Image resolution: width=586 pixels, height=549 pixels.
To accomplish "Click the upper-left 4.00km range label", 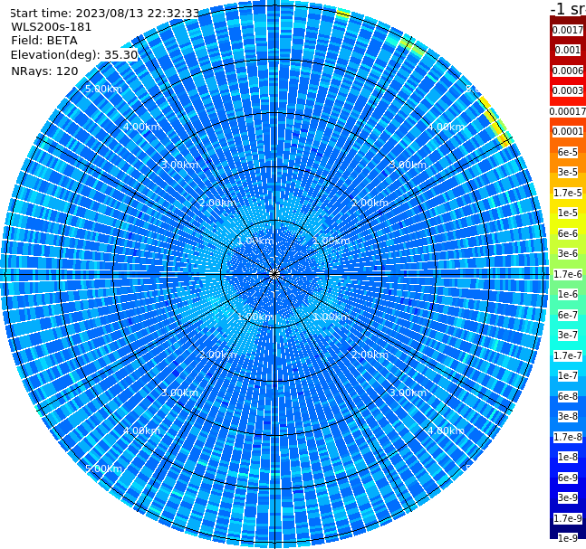I will point(141,127).
